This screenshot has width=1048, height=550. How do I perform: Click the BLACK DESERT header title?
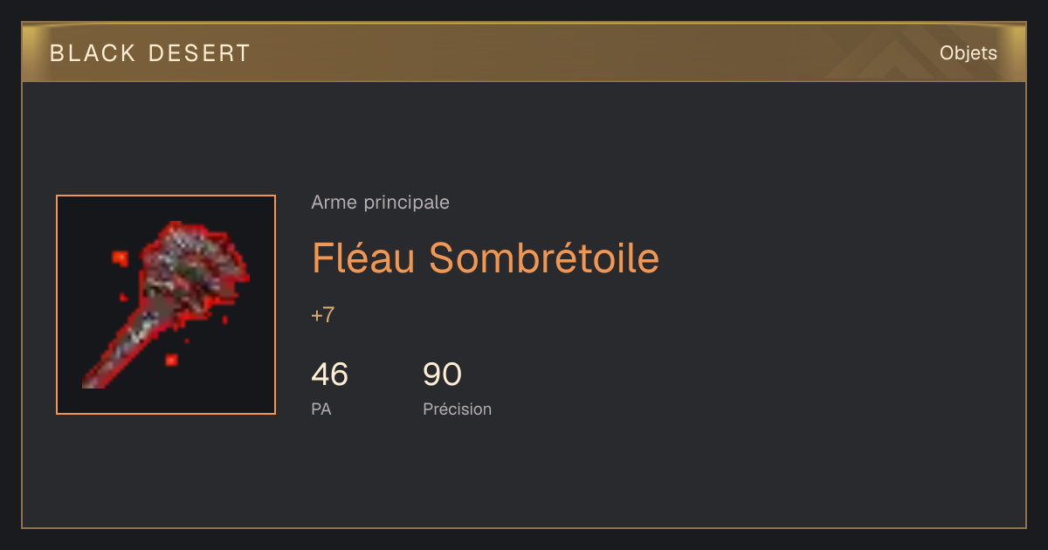click(150, 53)
